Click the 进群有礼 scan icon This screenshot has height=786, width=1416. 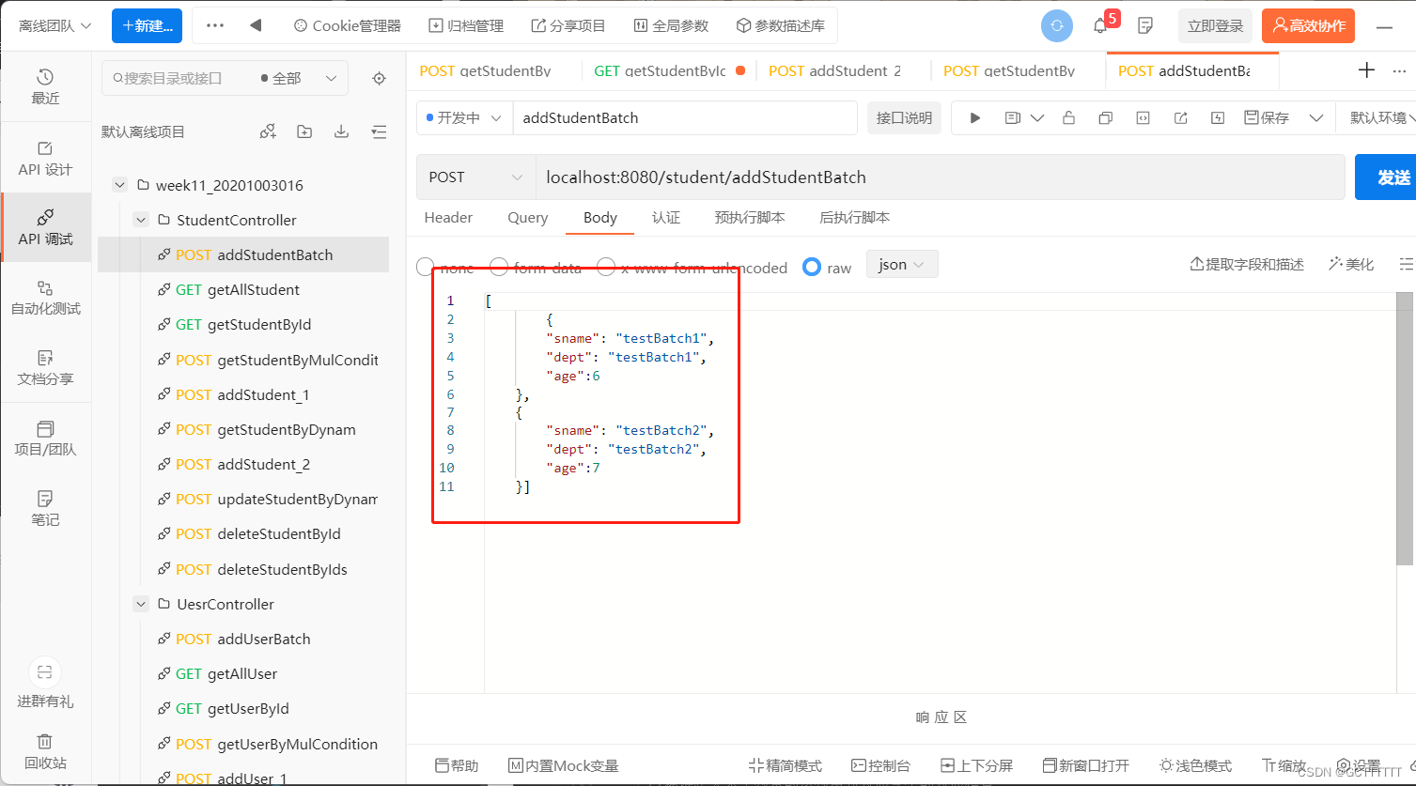coord(45,672)
